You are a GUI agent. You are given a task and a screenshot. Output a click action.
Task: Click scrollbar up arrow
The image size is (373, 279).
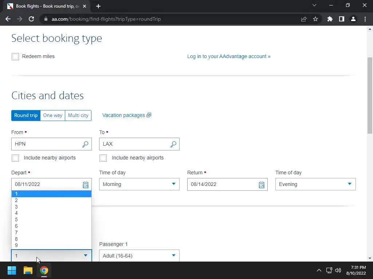click(x=370, y=29)
